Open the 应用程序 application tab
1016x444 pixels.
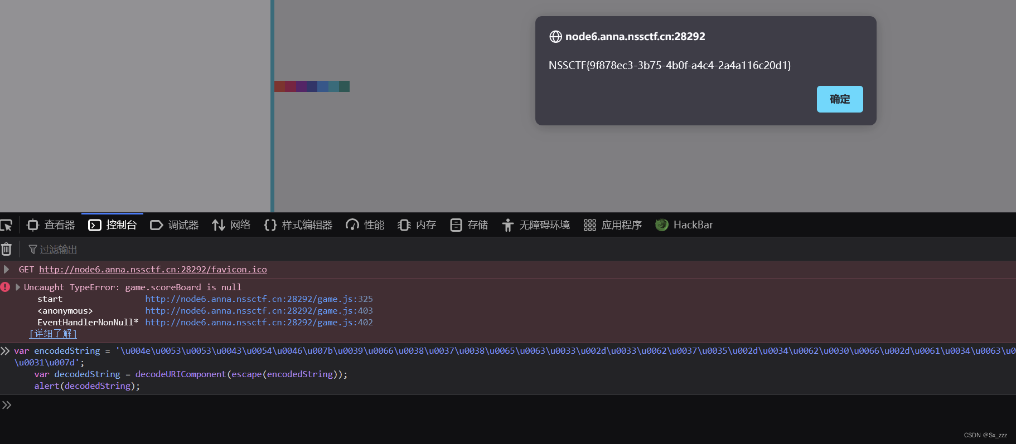point(613,225)
